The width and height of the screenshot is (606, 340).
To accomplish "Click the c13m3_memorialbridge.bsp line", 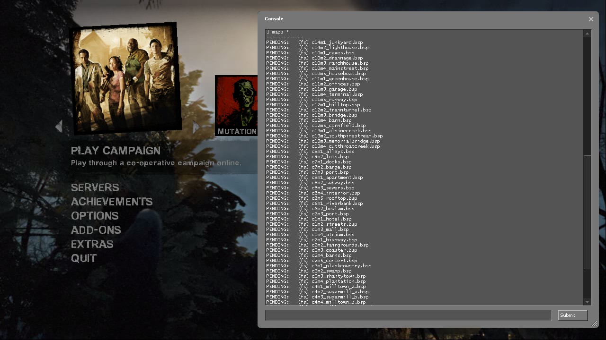I will tap(323, 141).
